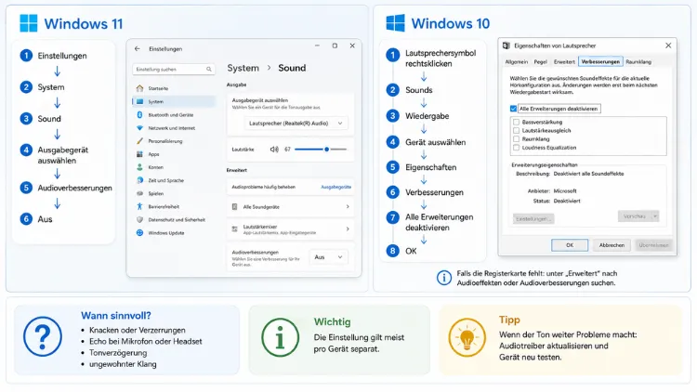
Task: Switch to the Raumklang tab
Action: [638, 62]
